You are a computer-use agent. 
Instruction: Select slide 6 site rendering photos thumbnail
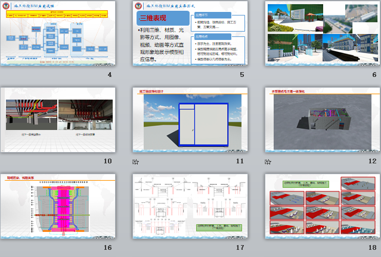point(322,33)
